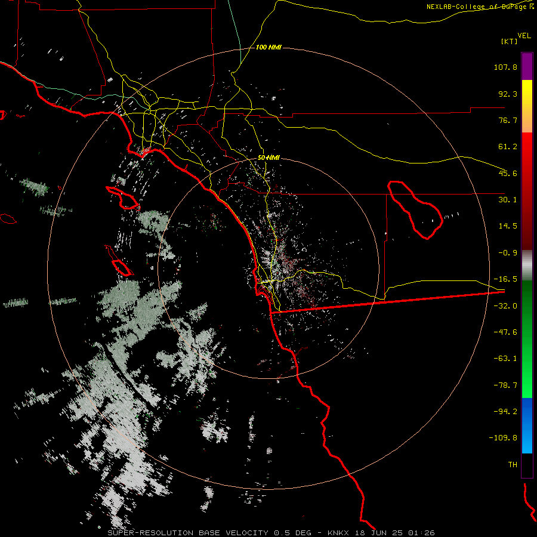
Task: Click the 14.5 legend value
Action: coord(508,226)
